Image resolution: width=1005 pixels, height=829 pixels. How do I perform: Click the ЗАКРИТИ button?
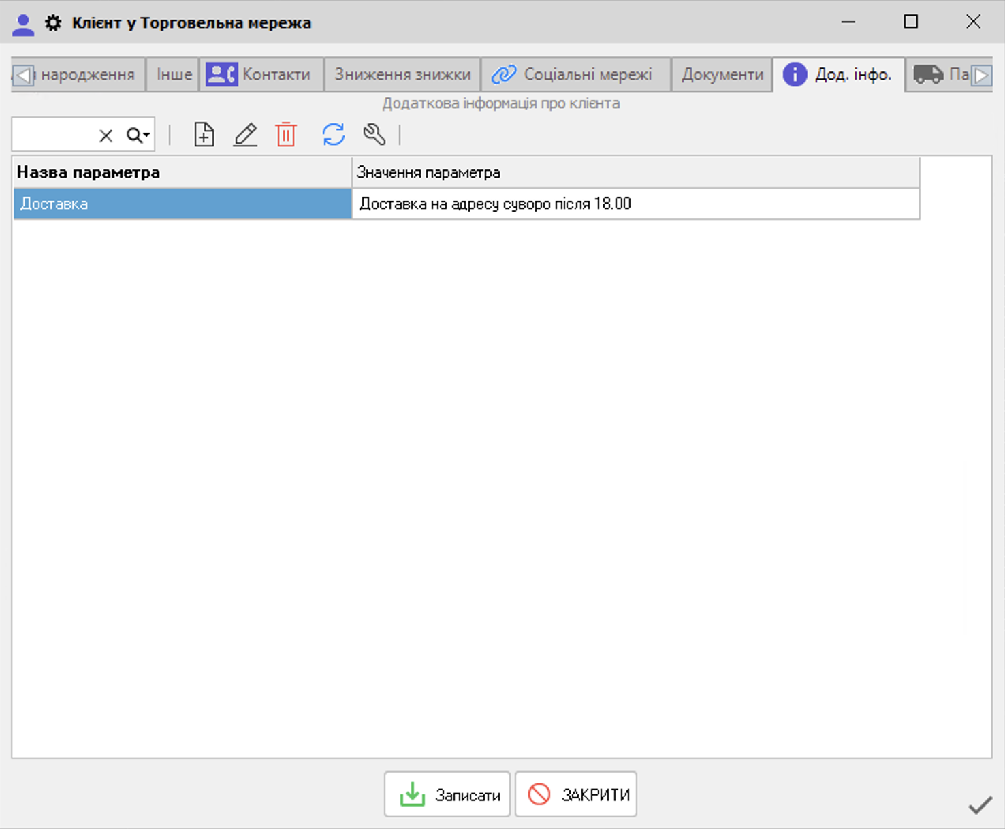pyautogui.click(x=576, y=794)
